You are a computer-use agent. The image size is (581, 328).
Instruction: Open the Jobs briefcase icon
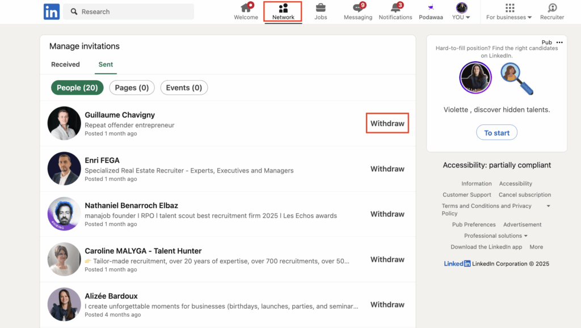[x=321, y=8]
